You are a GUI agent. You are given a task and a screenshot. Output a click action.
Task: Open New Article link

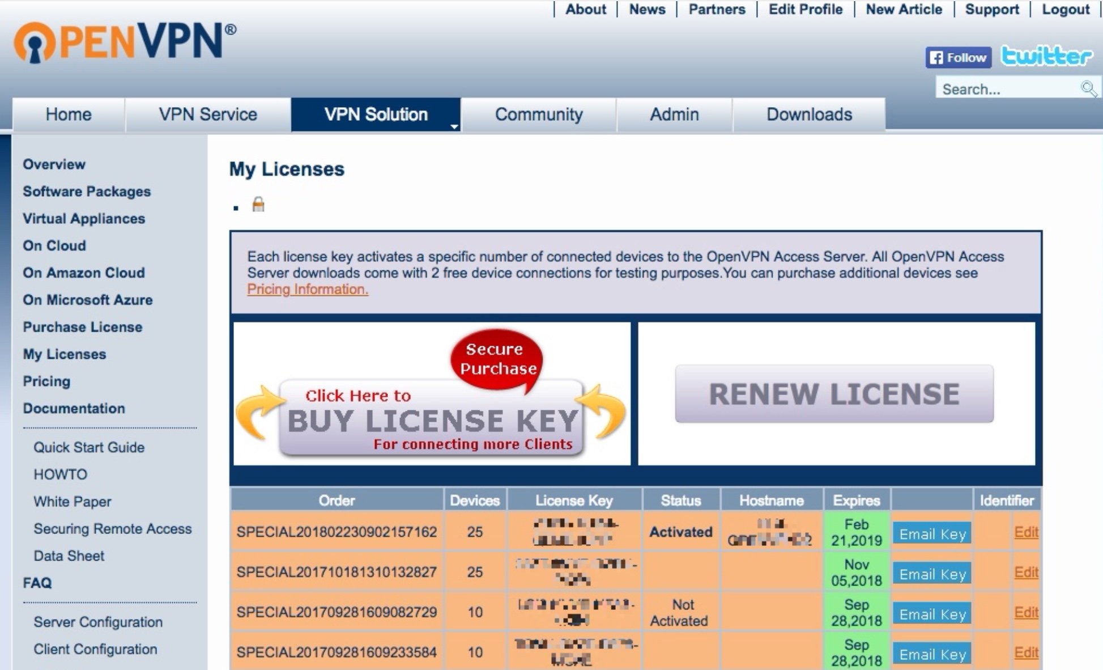(904, 10)
